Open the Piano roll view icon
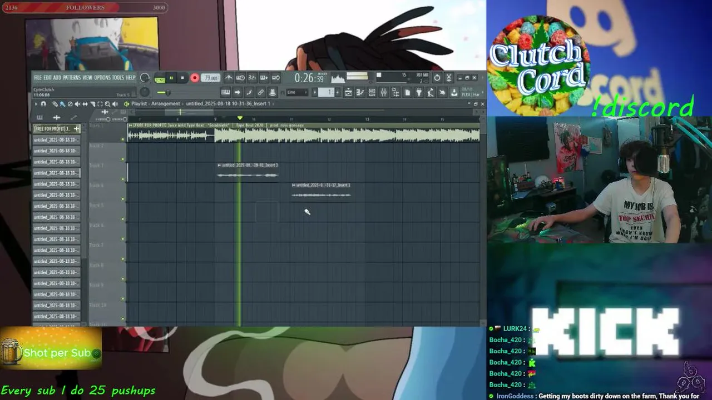Screen dimensions: 712x400 click(x=360, y=92)
